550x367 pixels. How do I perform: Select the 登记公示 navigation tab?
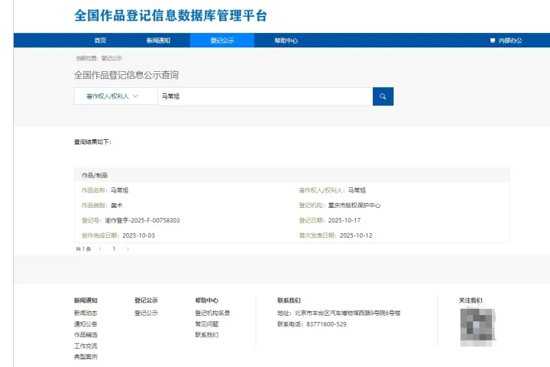[x=222, y=41]
